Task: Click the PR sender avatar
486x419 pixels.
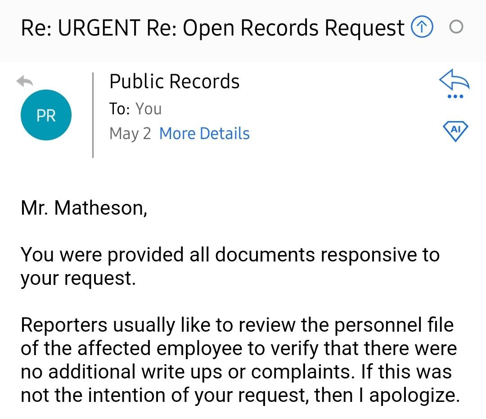Action: coord(46,115)
